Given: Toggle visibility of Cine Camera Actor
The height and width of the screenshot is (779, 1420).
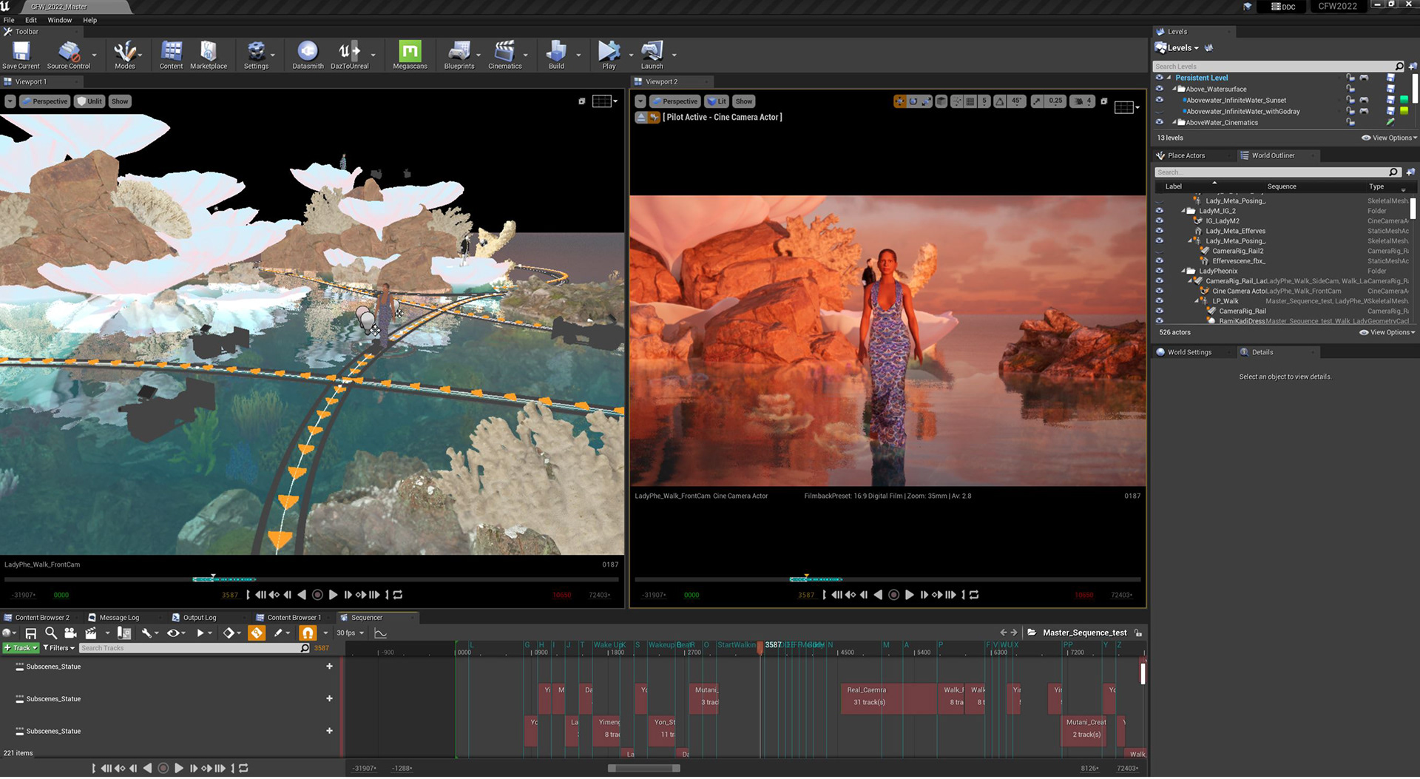Looking at the screenshot, I should [x=1160, y=291].
